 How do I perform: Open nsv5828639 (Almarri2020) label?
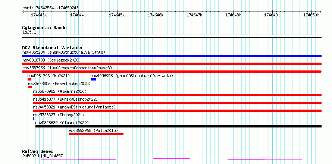pos(62,123)
